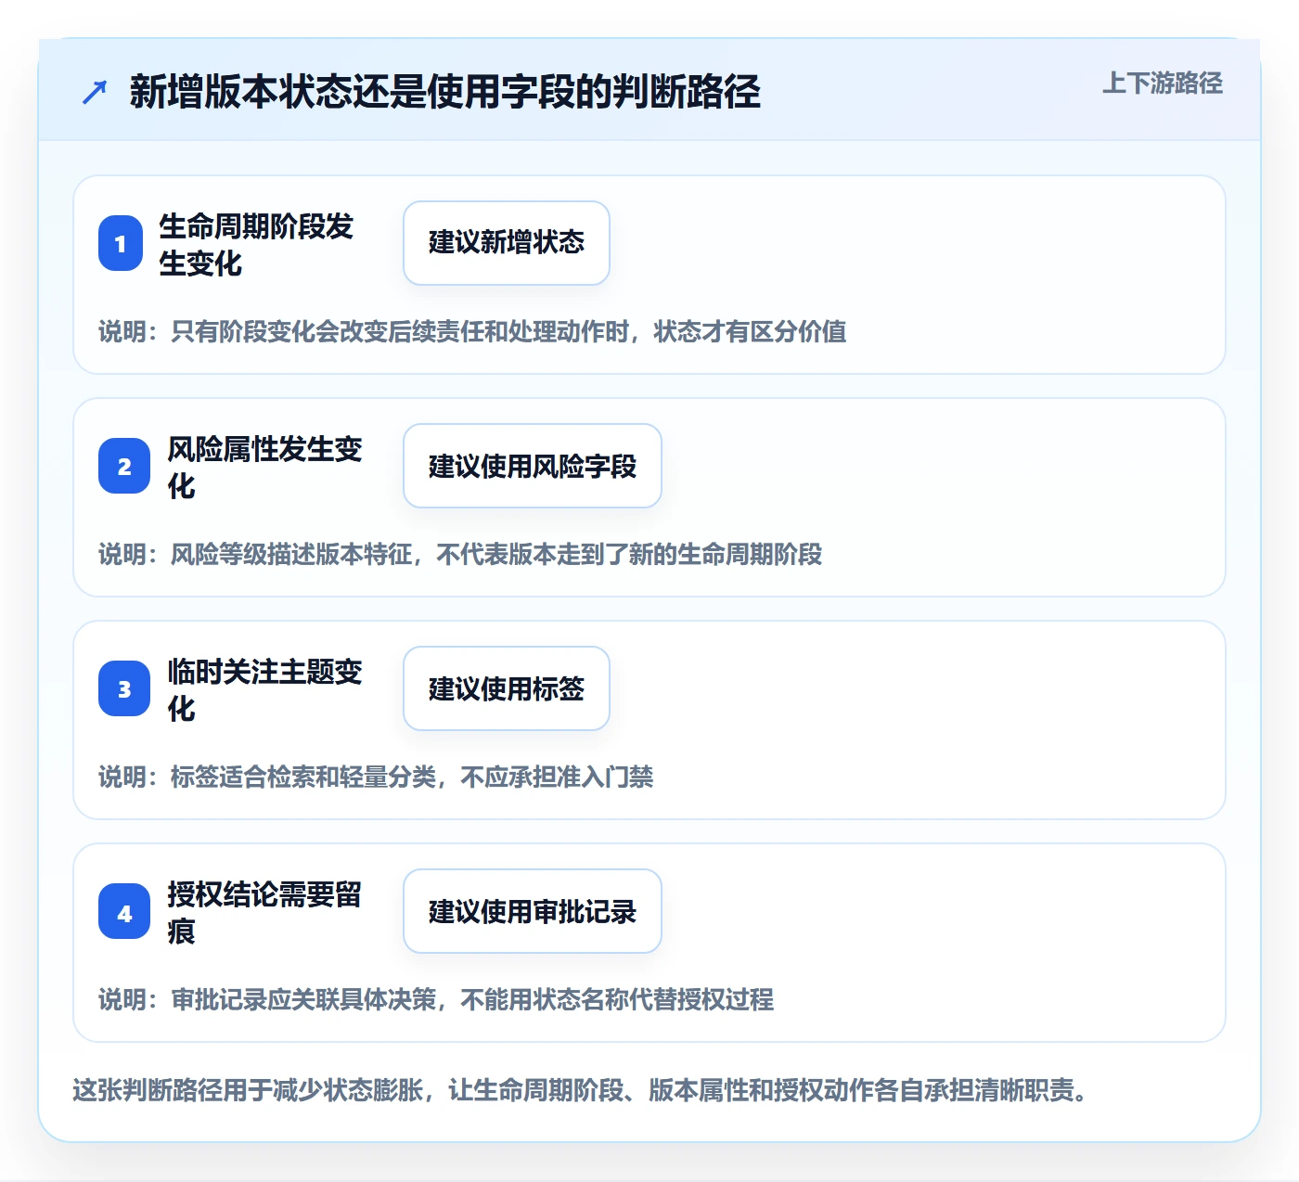Image resolution: width=1299 pixels, height=1182 pixels.
Task: Click the arrow icon beside the card title
Action: tap(95, 92)
